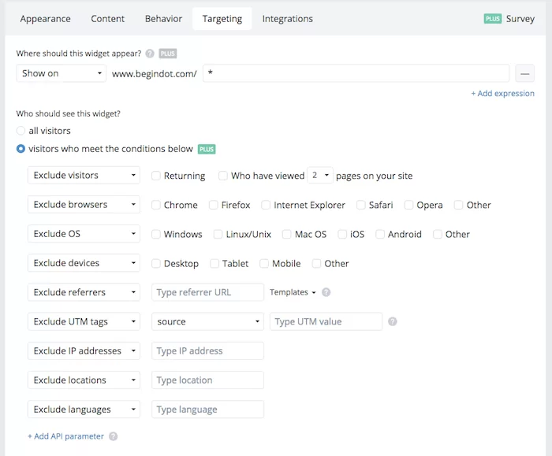Screen dimensions: 552x456
Task: Switch to the Appearance tab
Action: (45, 19)
